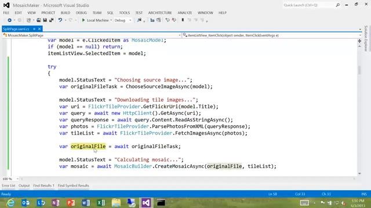Pin the SplitPage.xaml.cs tab
This screenshot has width=371, height=208.
pos(34,29)
